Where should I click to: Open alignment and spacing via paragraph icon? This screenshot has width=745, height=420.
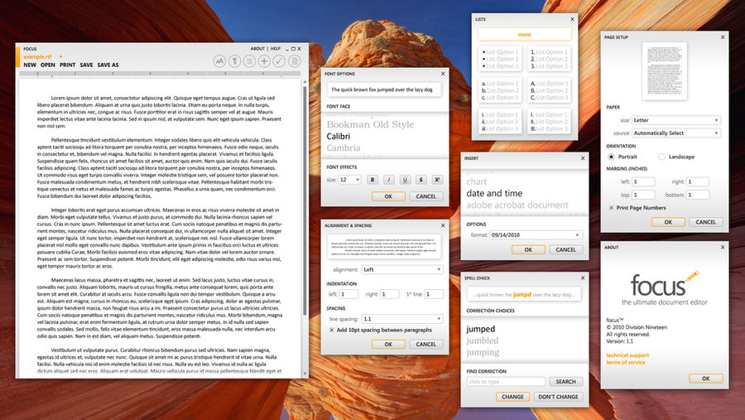(234, 61)
